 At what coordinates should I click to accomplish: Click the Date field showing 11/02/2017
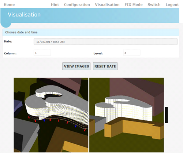(x=105, y=42)
